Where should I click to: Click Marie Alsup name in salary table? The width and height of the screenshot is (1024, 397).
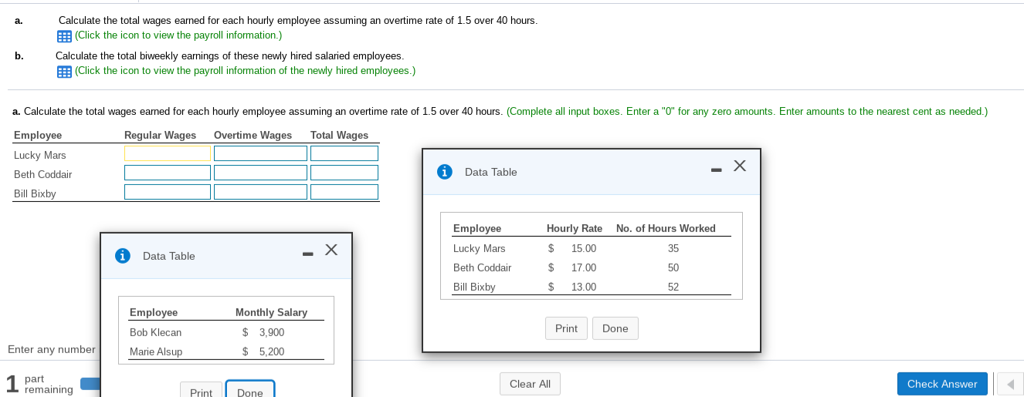coord(156,352)
